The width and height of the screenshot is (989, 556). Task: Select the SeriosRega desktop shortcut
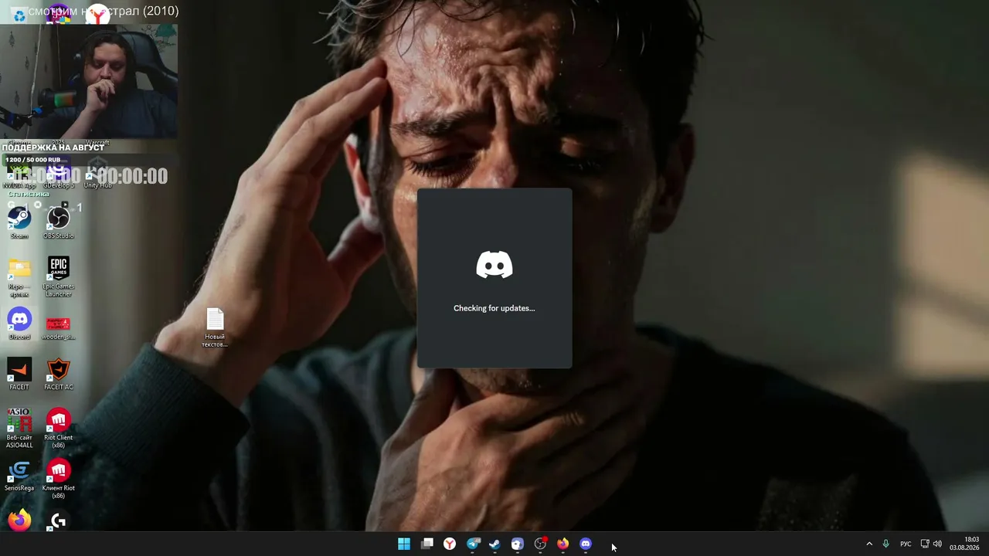tap(19, 476)
